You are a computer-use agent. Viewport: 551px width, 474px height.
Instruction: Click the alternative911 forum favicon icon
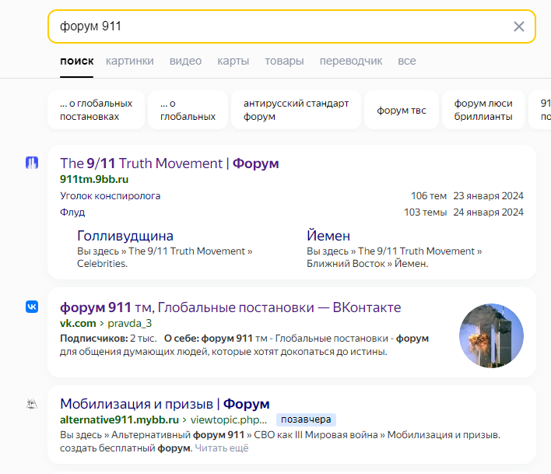coord(32,404)
